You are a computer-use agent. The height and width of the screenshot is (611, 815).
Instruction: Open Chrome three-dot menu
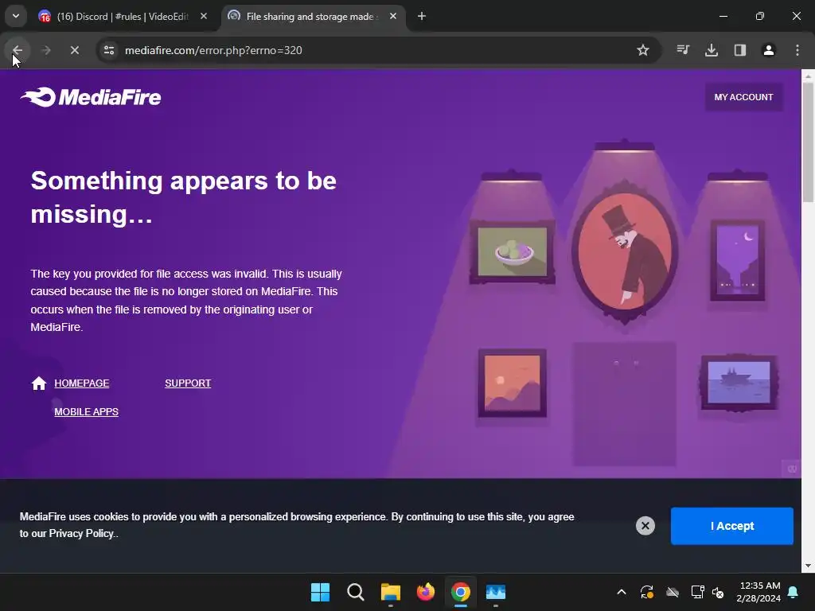(x=797, y=50)
